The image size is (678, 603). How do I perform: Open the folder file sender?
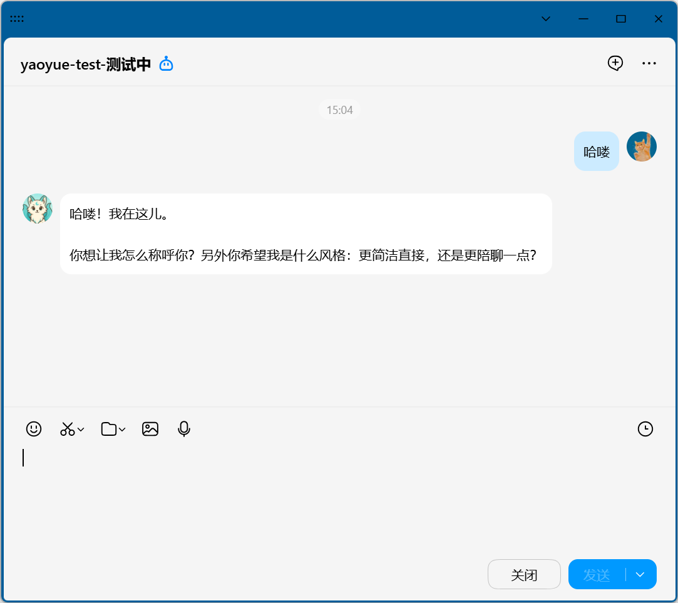point(109,429)
